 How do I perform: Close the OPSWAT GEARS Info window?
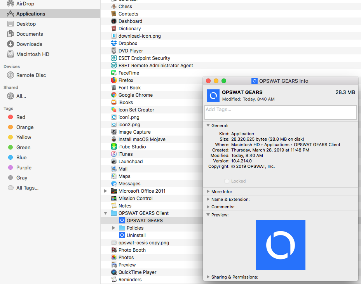(208, 81)
